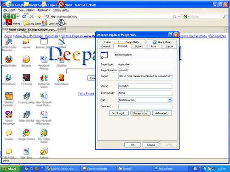This screenshot has width=230, height=172.
Task: Expand the Run window type dropdown
Action: 170,100
